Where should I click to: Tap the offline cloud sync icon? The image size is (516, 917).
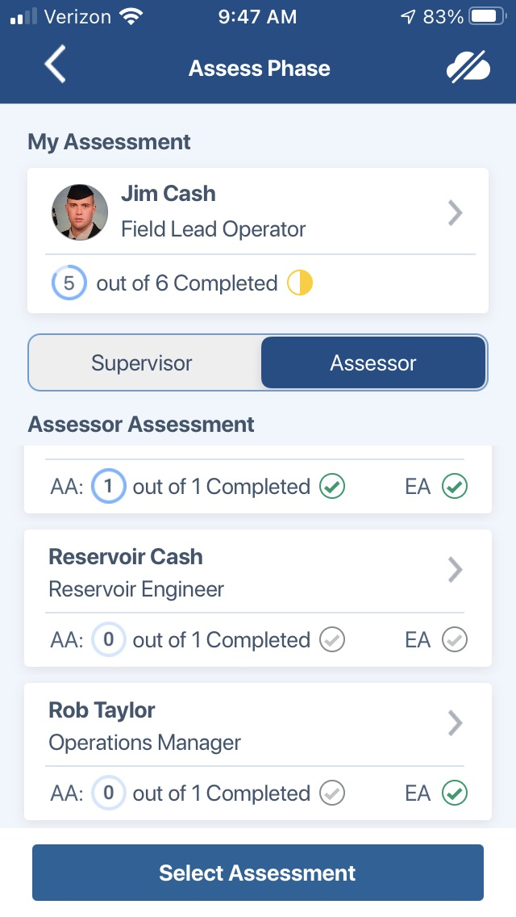pos(468,66)
